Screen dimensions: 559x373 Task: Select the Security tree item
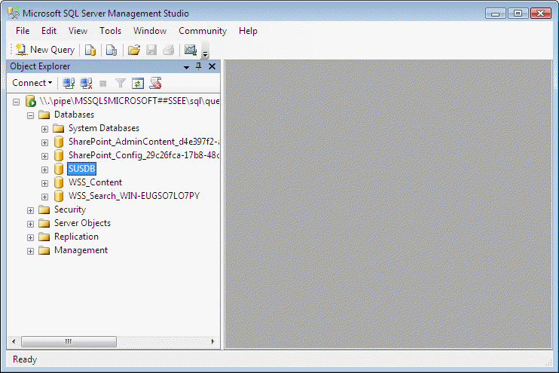[70, 209]
